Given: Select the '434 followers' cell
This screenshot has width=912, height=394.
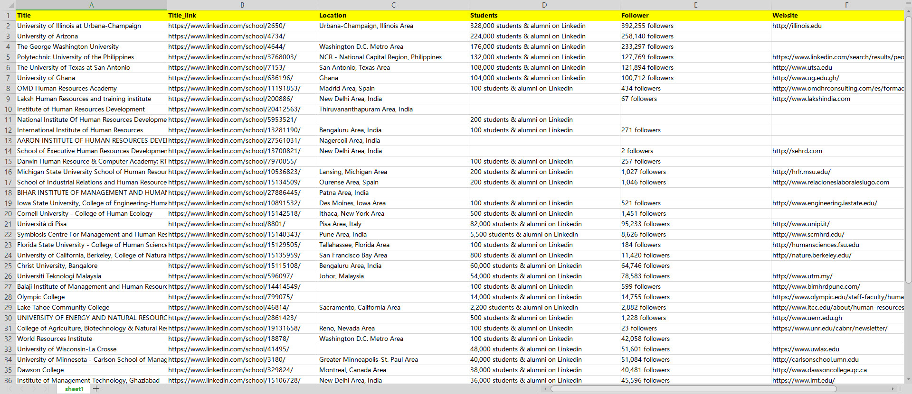Looking at the screenshot, I should click(696, 89).
